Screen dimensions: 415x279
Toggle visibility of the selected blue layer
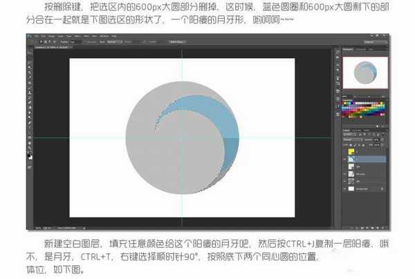click(346, 158)
